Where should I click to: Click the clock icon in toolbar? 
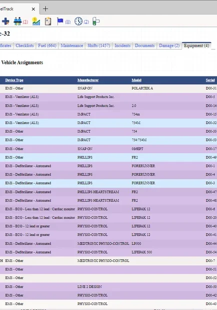click(x=78, y=21)
